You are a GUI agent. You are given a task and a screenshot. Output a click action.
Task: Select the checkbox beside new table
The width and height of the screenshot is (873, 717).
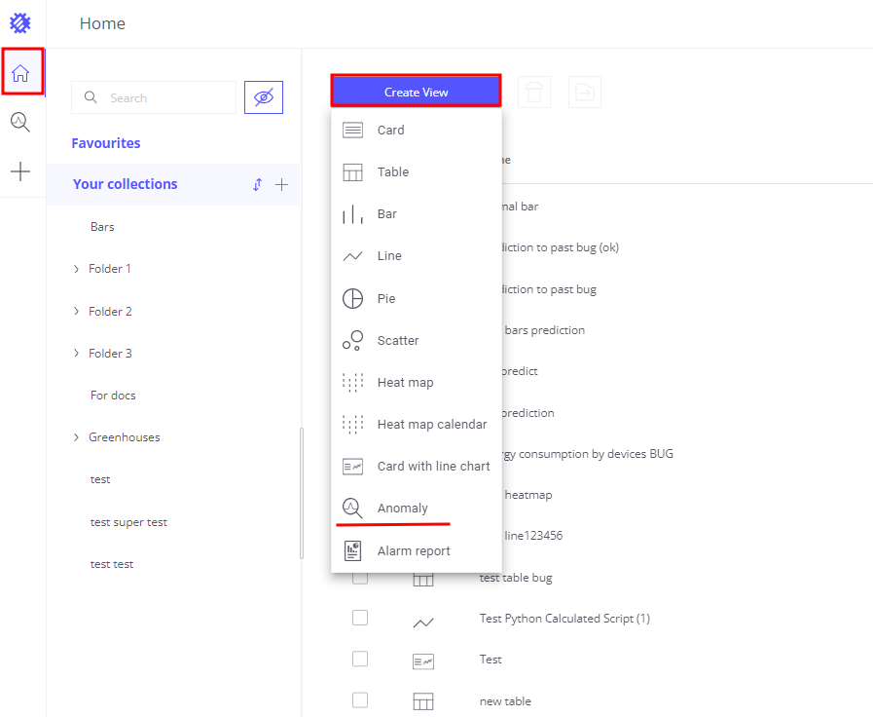click(360, 700)
